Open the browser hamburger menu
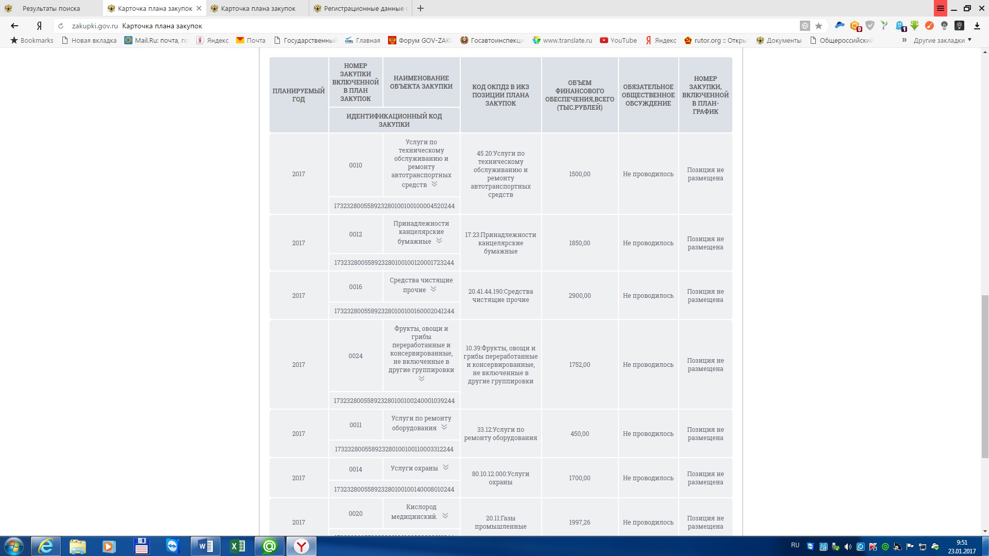This screenshot has width=989, height=556. click(940, 8)
